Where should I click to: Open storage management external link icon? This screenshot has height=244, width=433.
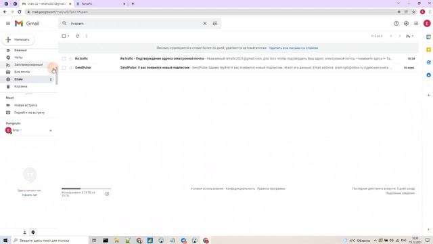107,194
